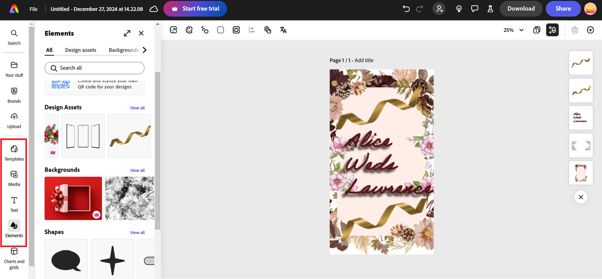Screen dimensions: 602x279
Task: Add the phone mockups design asset
Action: (83, 136)
